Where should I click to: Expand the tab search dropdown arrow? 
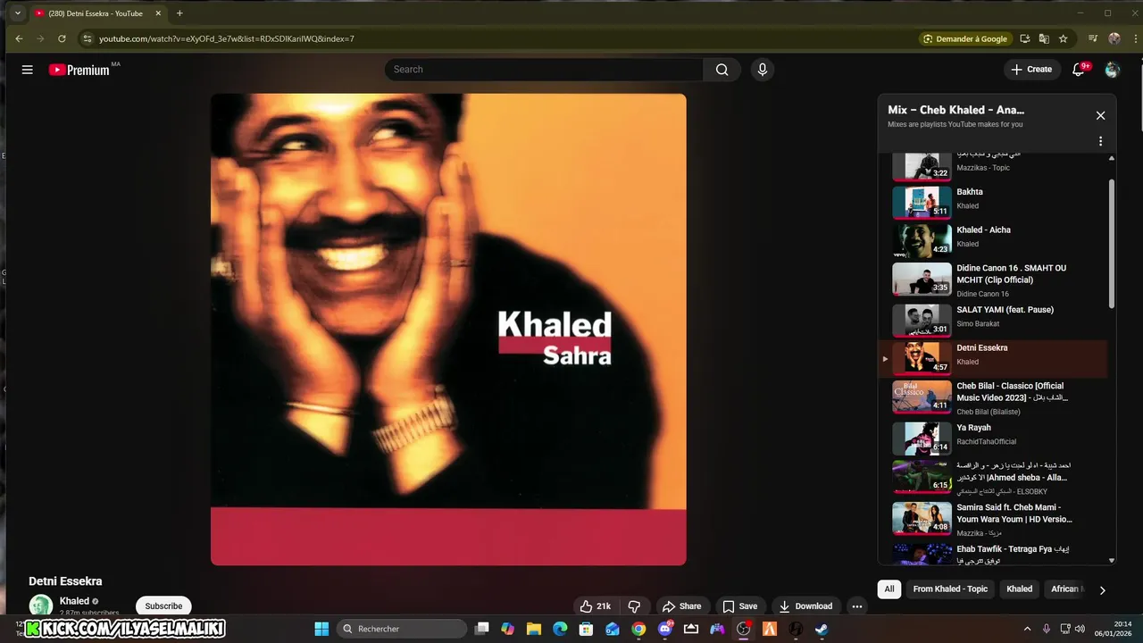click(17, 13)
